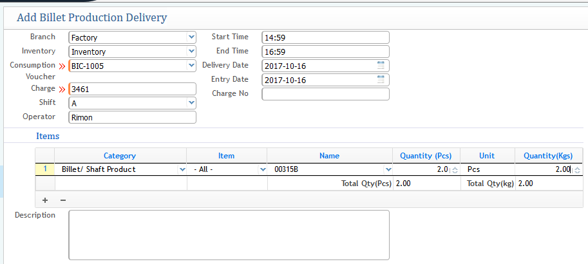Click the Quantity(Kgs) cell in row 1
The image size is (588, 264).
(547, 169)
